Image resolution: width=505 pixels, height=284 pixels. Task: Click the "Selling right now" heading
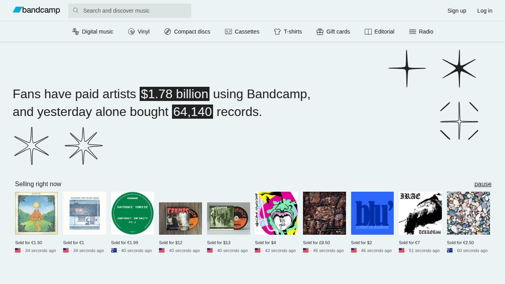click(38, 184)
